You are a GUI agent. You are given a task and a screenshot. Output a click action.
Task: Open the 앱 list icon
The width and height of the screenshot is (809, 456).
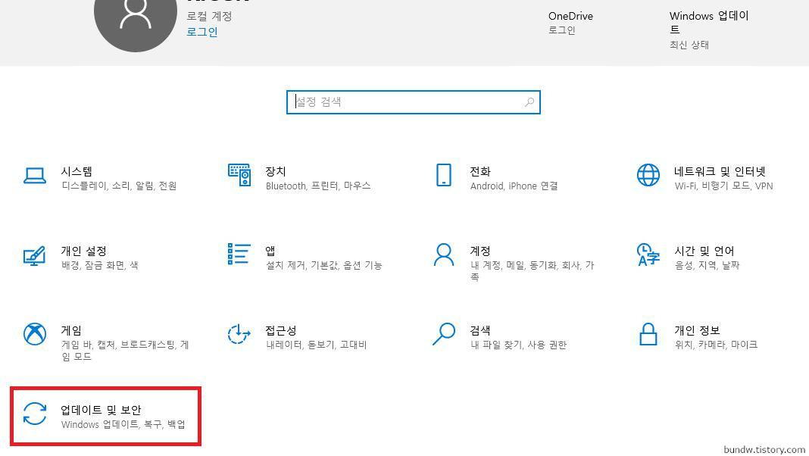(239, 255)
